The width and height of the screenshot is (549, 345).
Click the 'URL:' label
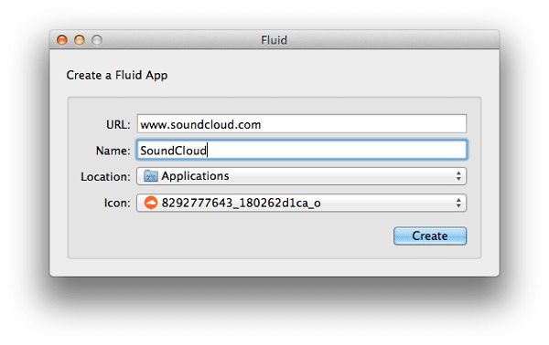(x=118, y=125)
